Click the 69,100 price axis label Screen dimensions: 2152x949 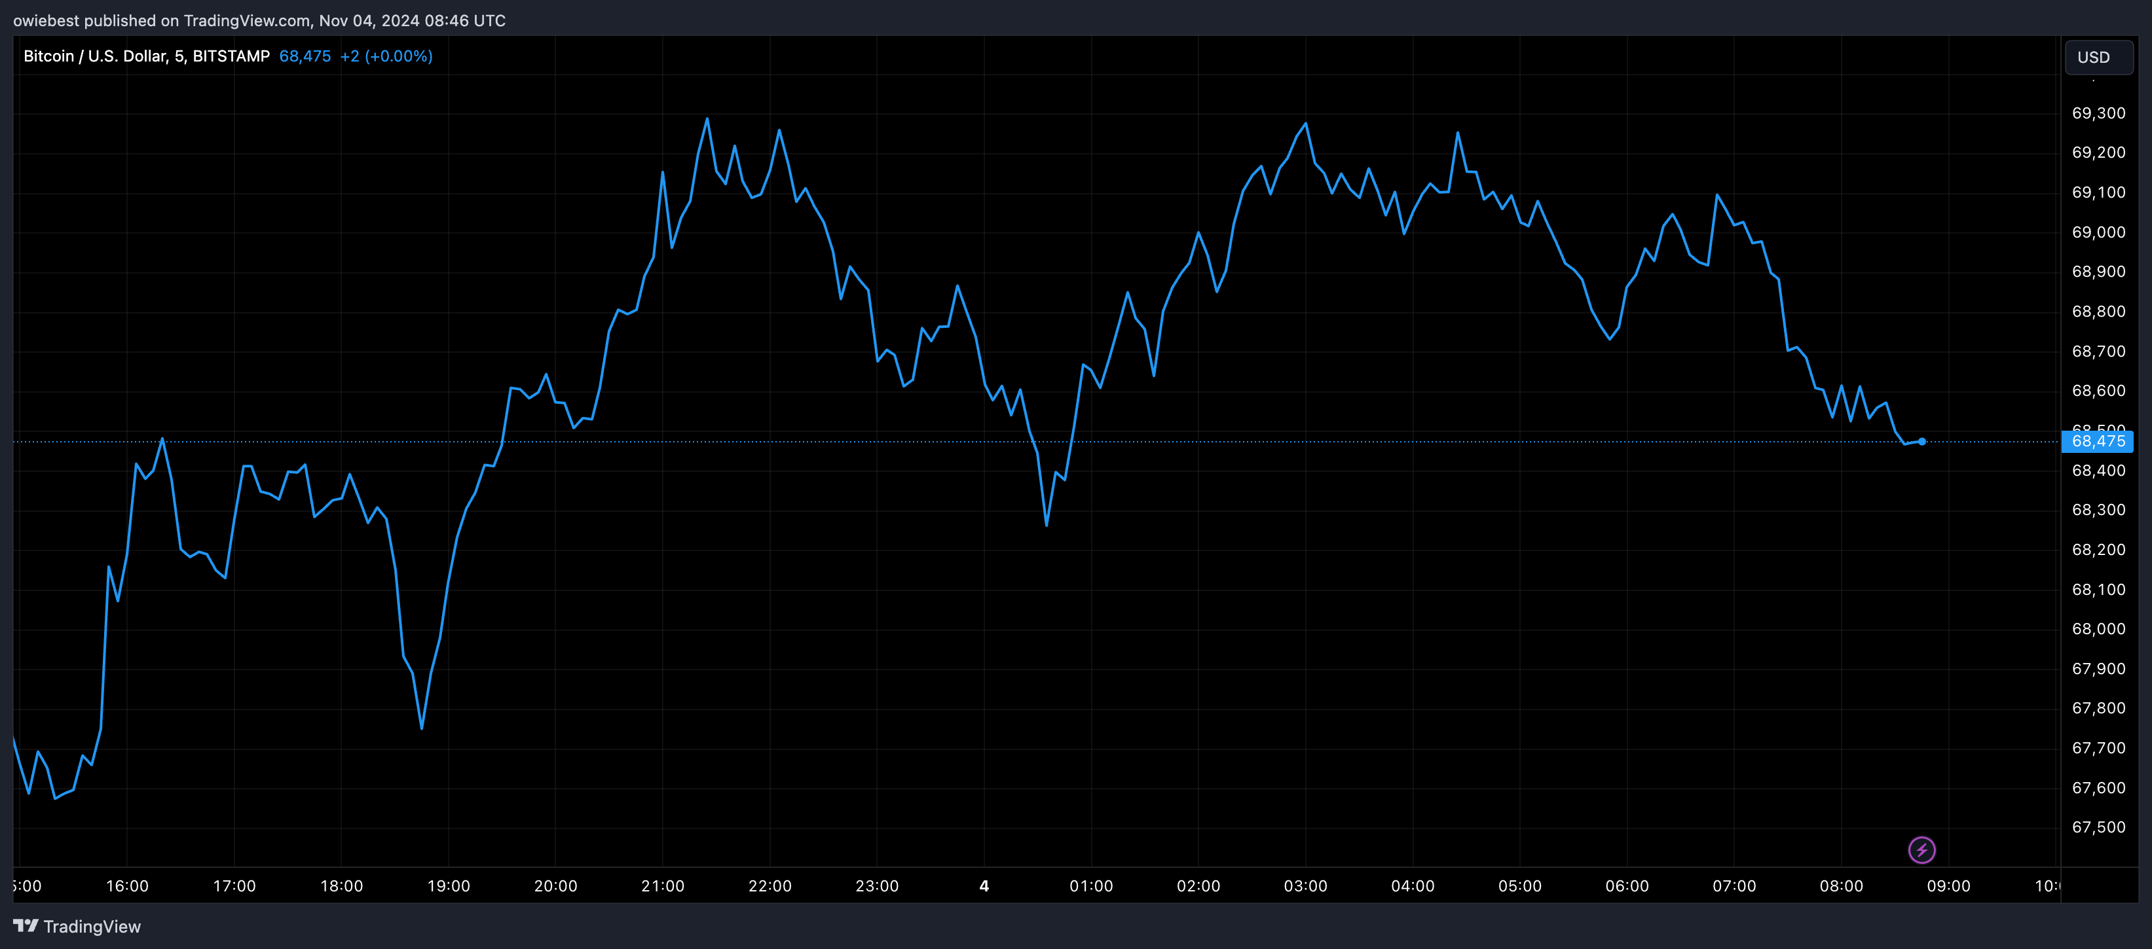tap(2098, 192)
